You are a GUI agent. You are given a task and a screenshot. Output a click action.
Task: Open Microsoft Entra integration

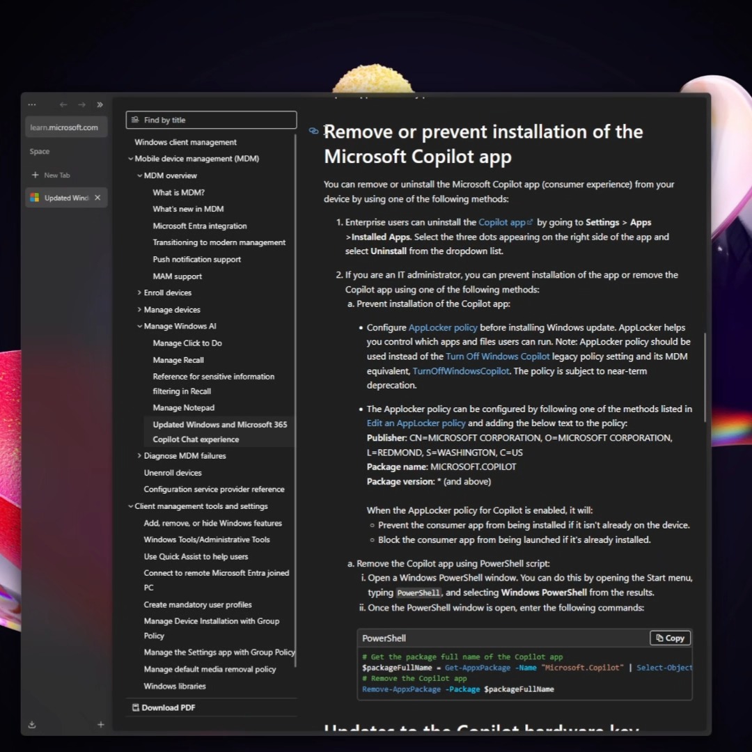pos(200,226)
